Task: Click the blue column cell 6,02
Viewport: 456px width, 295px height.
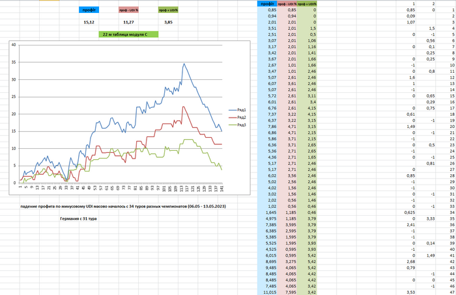Action: pos(267,175)
